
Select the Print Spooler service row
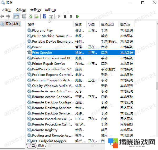tap(81, 52)
